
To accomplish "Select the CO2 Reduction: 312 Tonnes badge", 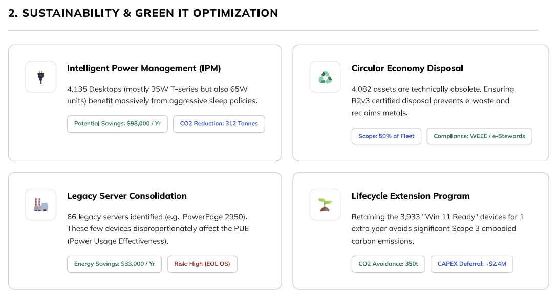I will 219,124.
